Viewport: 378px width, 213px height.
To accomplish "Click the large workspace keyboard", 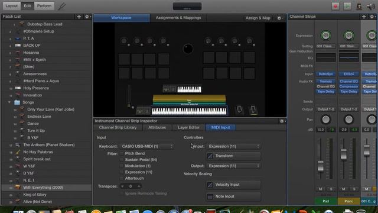I will 189,111.
